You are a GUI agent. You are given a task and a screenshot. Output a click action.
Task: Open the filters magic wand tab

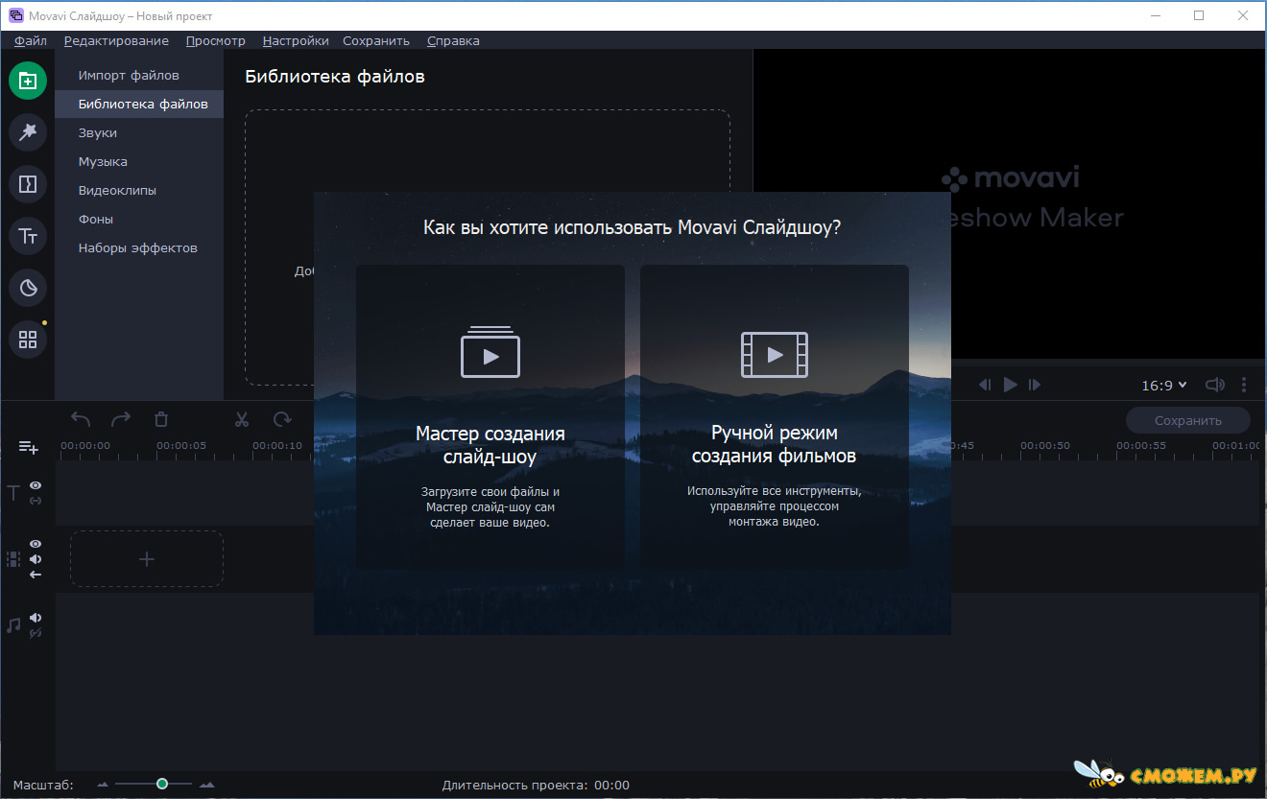[28, 132]
